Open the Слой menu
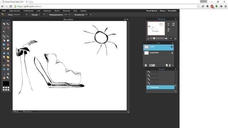This screenshot has height=128, width=228. tap(38, 11)
